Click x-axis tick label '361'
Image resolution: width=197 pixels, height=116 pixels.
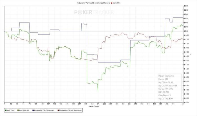click(x=129, y=104)
